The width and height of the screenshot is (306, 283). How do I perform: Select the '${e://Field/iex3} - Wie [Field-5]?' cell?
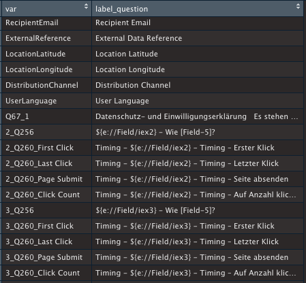point(198,210)
